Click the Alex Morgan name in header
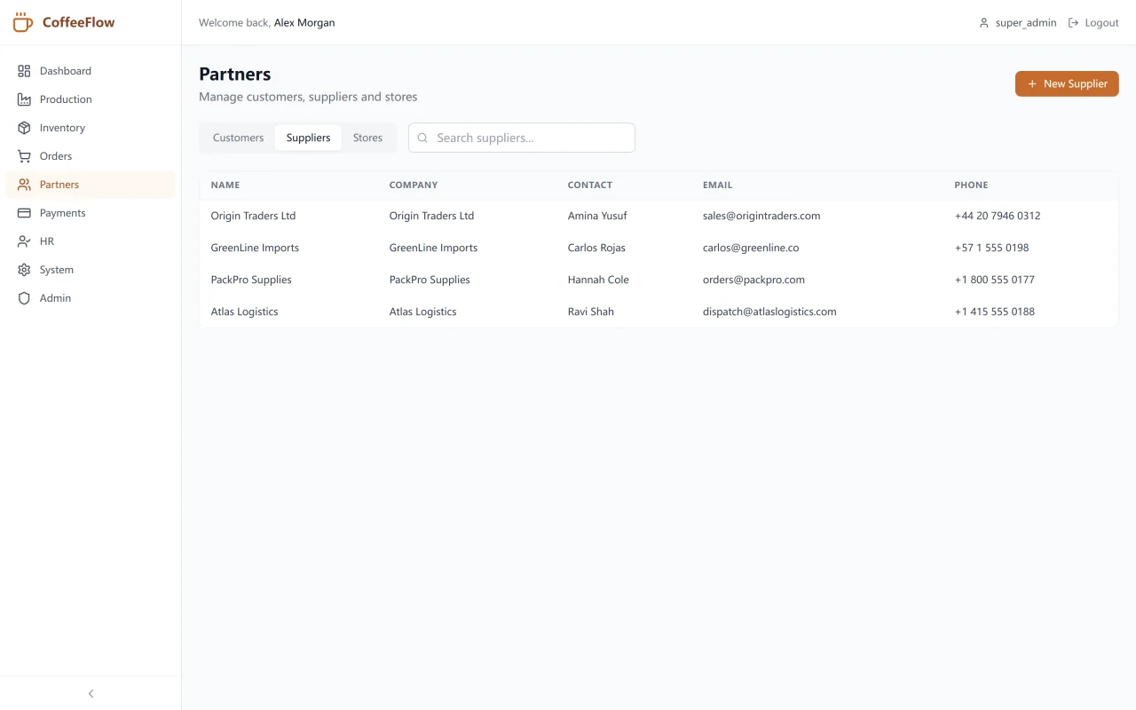Viewport: 1136px width, 710px height. 304,23
